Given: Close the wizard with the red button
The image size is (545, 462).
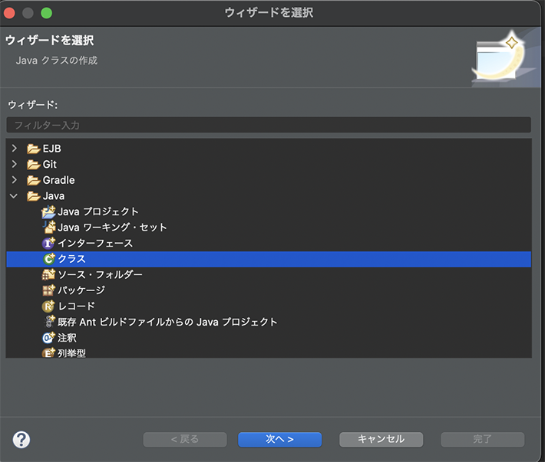Looking at the screenshot, I should (x=9, y=13).
